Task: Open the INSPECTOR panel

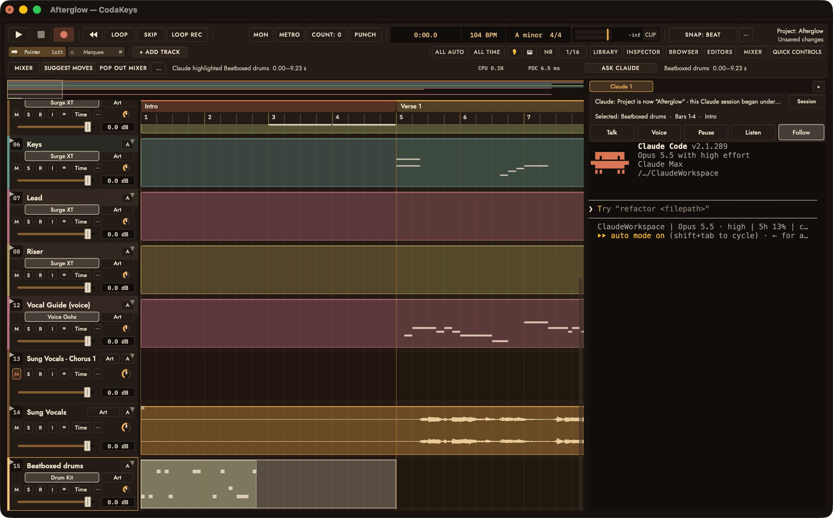Action: (x=643, y=52)
